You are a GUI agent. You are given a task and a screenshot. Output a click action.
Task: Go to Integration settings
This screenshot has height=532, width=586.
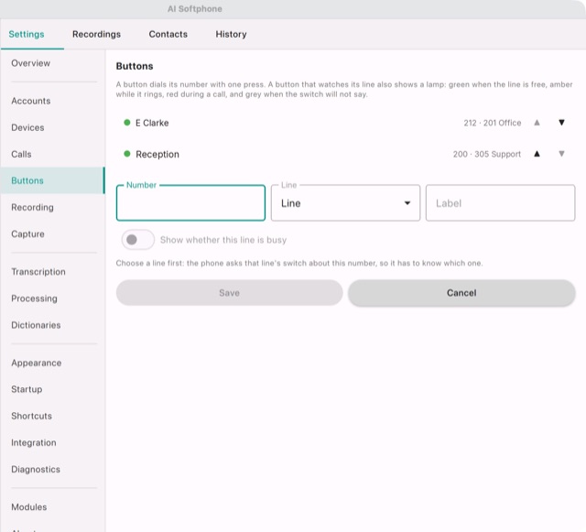pos(53,442)
